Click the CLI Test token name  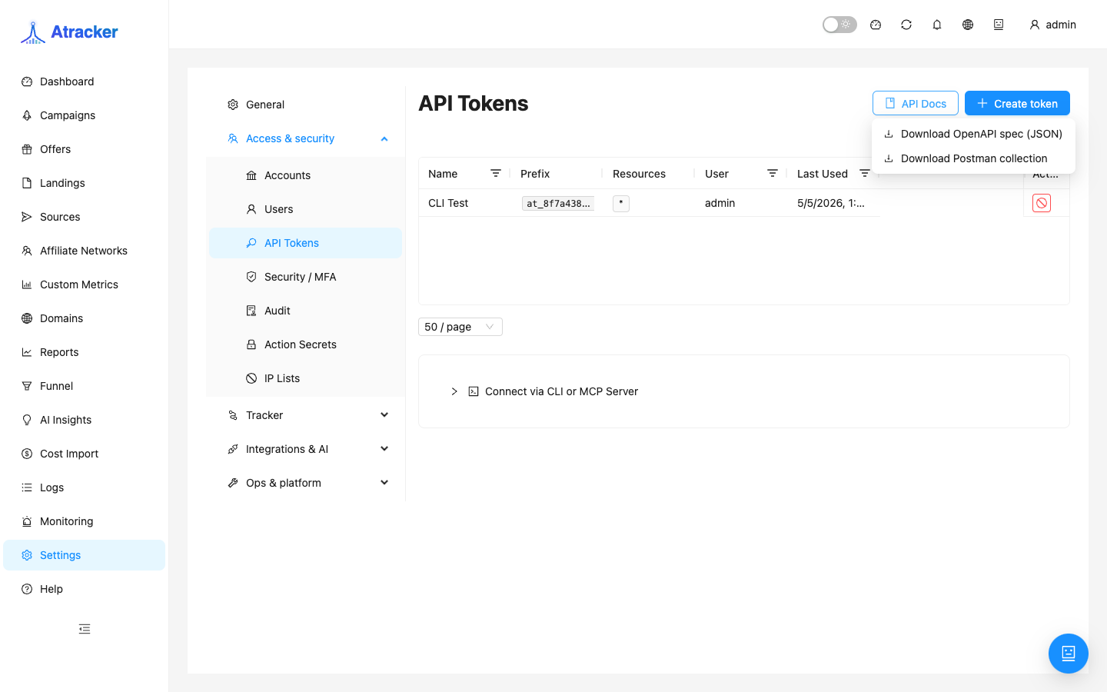click(448, 203)
